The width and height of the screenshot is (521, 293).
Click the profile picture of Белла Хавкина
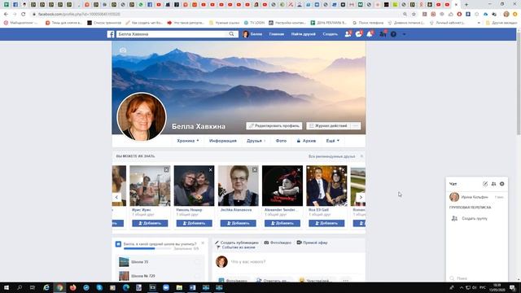click(x=142, y=116)
